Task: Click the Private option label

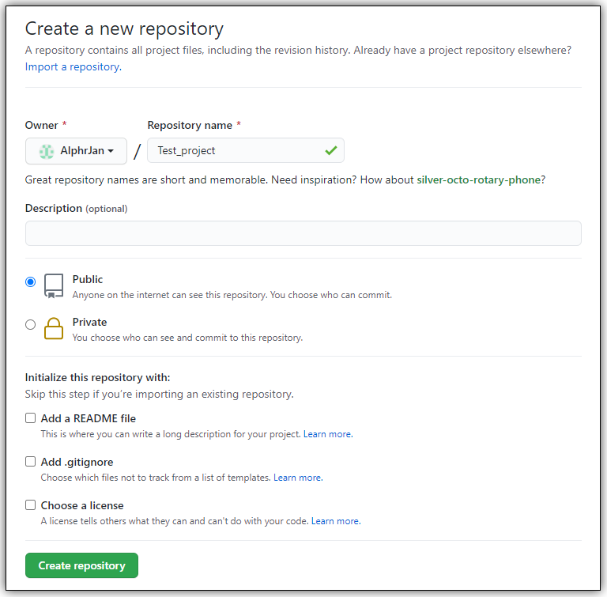Action: point(89,322)
